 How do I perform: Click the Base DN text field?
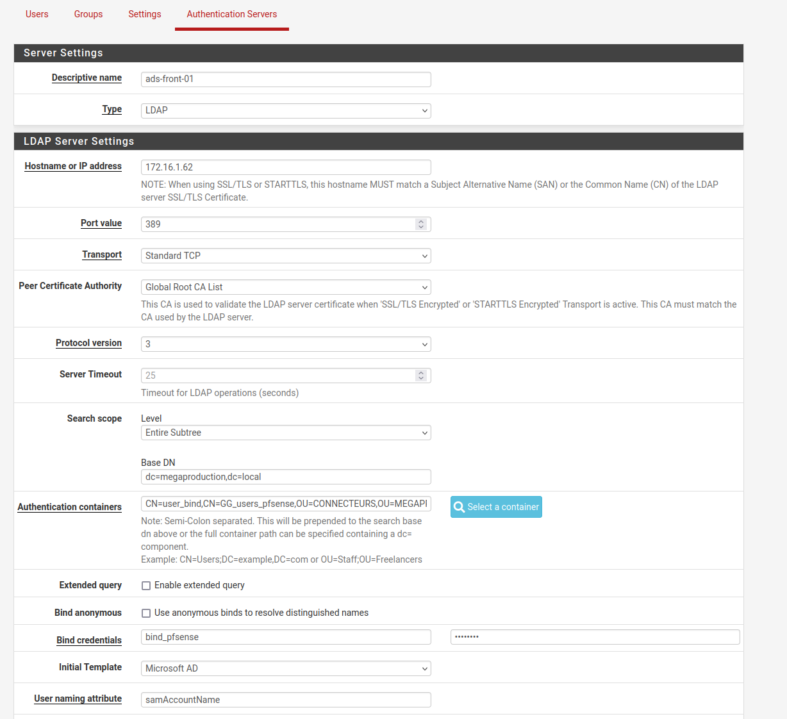pos(285,477)
